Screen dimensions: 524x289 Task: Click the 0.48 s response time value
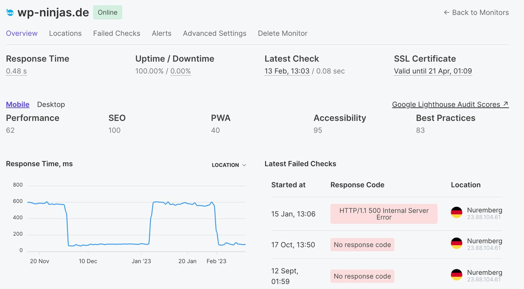(x=16, y=71)
